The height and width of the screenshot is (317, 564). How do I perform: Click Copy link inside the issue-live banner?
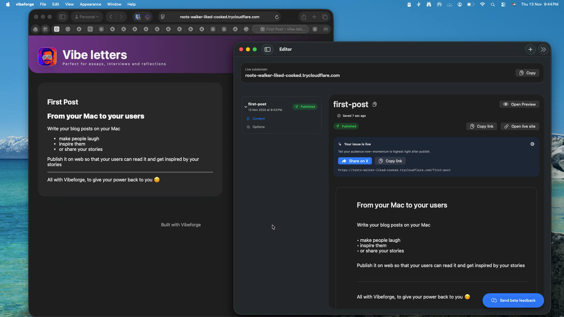coord(390,161)
